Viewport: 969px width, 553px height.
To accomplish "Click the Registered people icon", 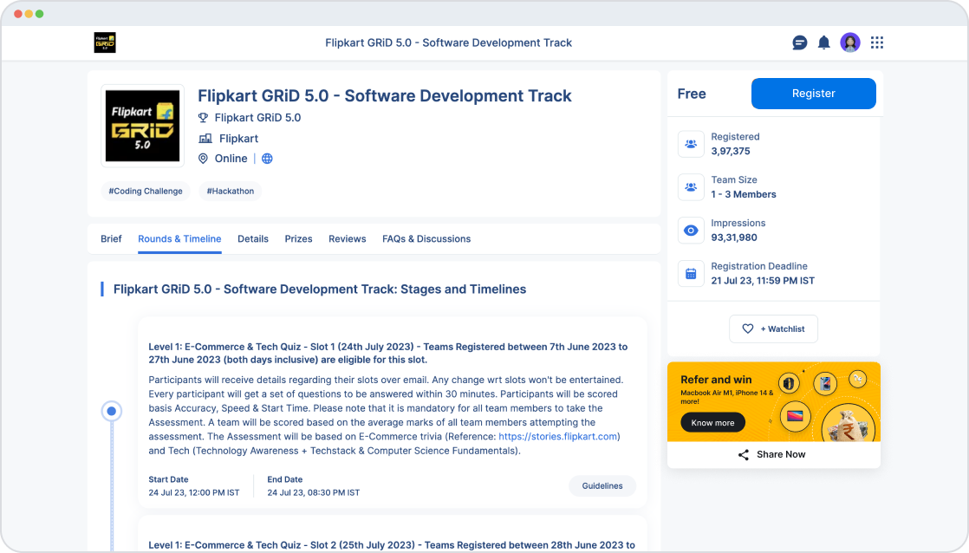I will point(691,144).
